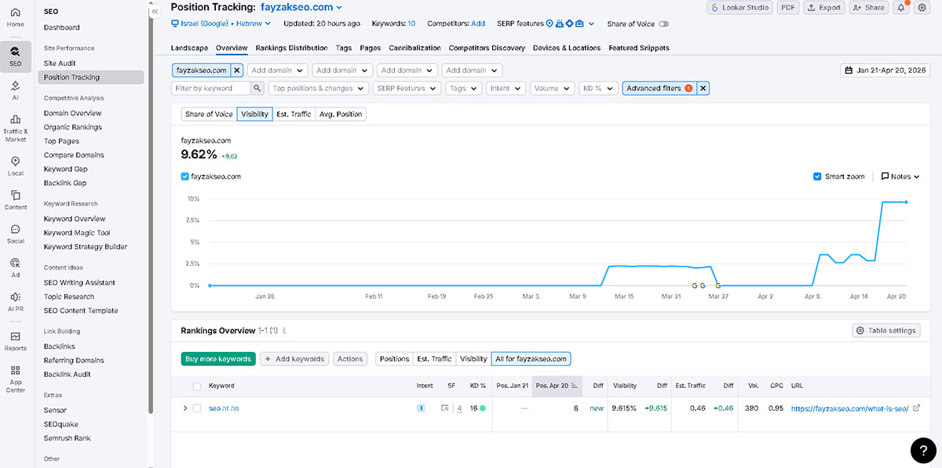The height and width of the screenshot is (468, 942).
Task: Switch chart to Avg. Position
Action: click(x=341, y=114)
